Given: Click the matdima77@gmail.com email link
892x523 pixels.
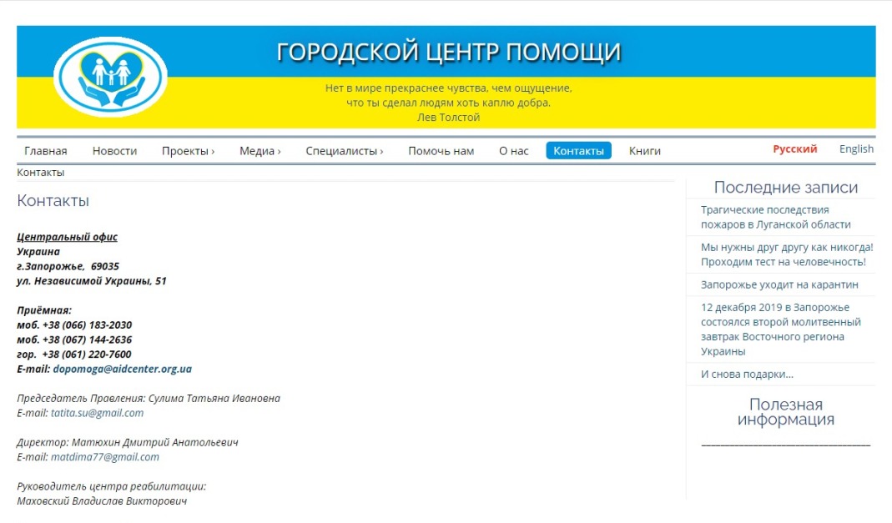Looking at the screenshot, I should click(104, 457).
